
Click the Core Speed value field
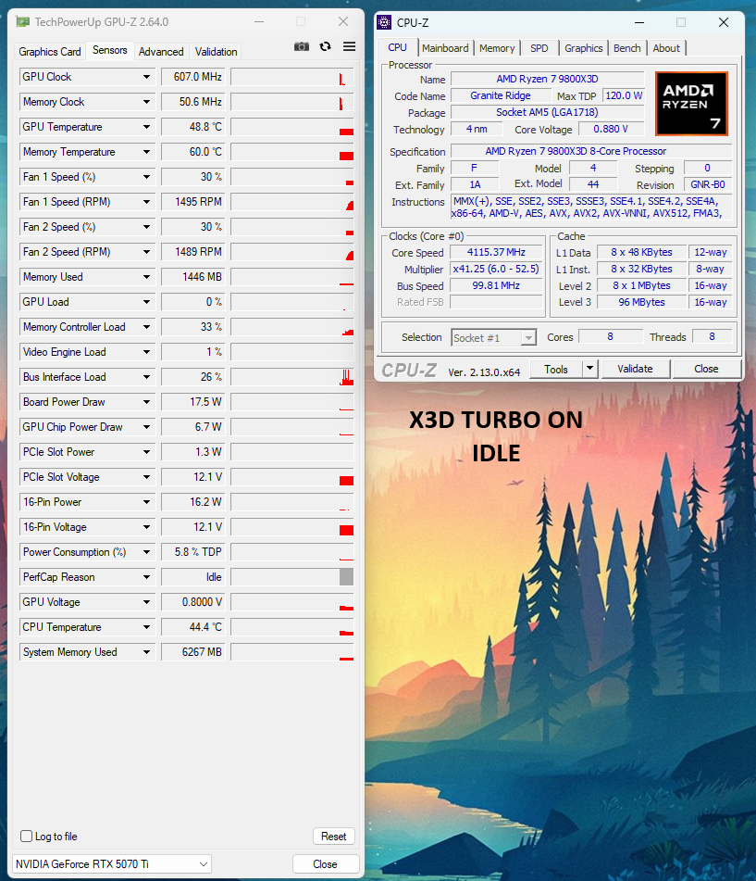click(496, 253)
